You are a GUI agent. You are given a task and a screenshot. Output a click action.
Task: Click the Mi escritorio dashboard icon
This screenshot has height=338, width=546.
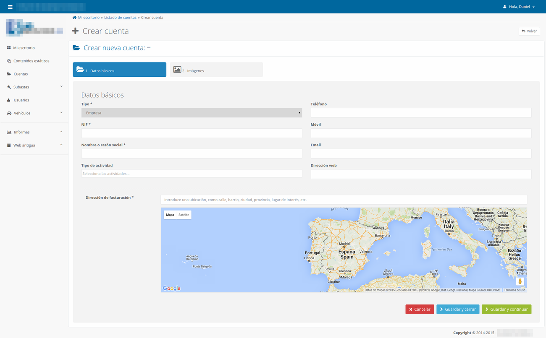click(9, 48)
